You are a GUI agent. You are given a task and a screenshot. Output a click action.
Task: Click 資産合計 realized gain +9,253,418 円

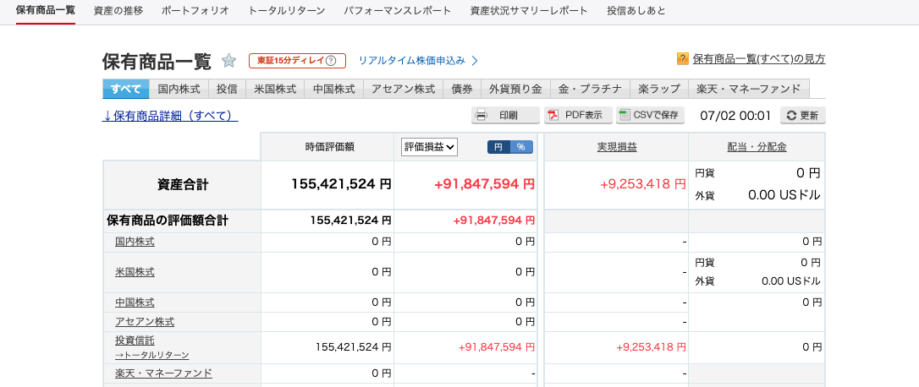[x=643, y=184]
